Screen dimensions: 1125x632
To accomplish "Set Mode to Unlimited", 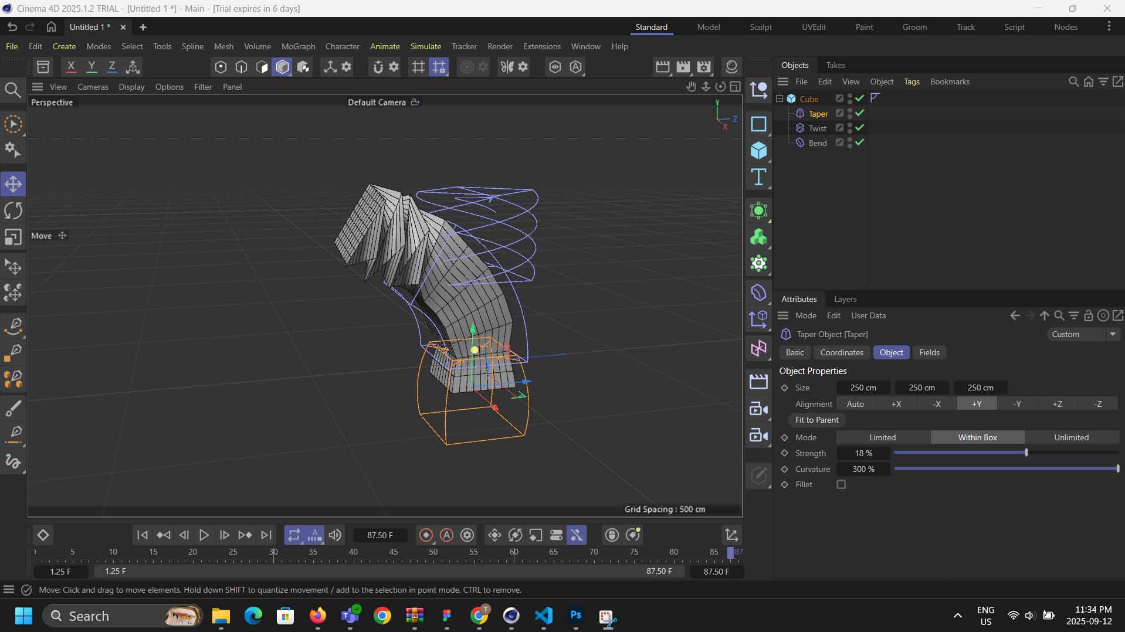I will [x=1071, y=437].
